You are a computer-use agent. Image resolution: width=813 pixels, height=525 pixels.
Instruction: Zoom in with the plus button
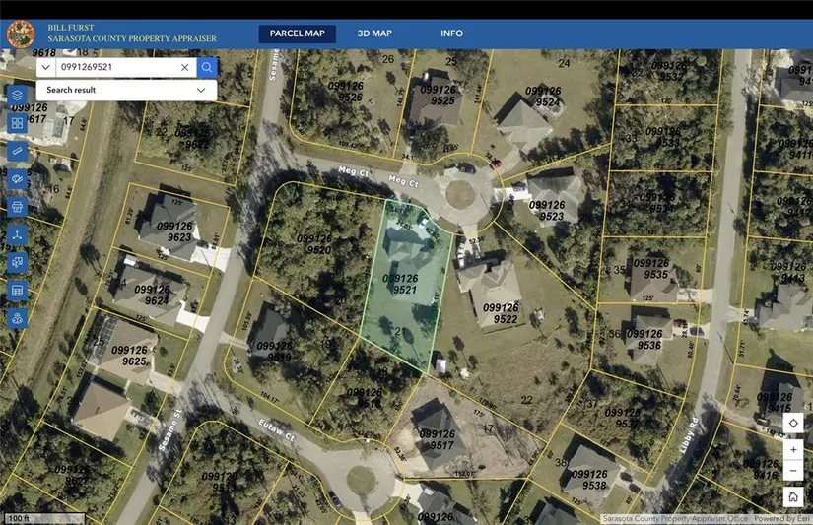[793, 450]
